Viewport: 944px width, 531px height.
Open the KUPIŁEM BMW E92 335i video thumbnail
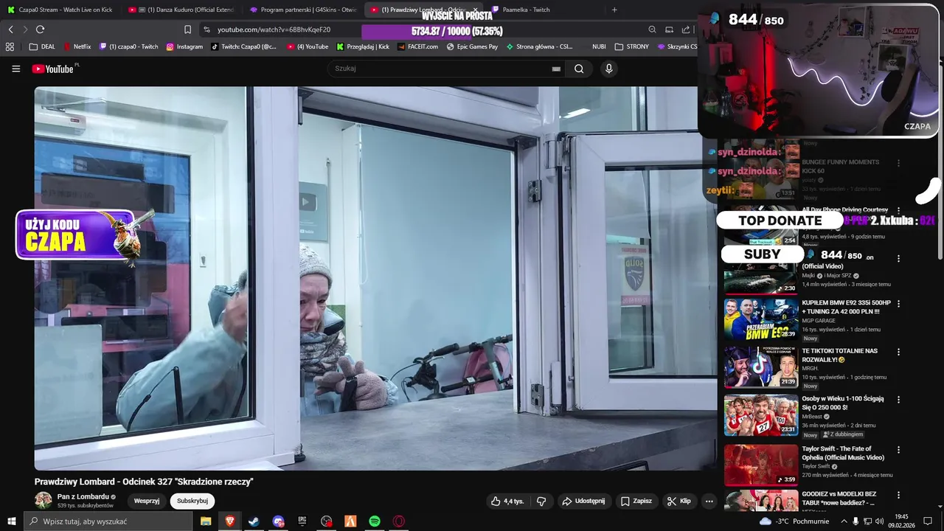pos(760,319)
